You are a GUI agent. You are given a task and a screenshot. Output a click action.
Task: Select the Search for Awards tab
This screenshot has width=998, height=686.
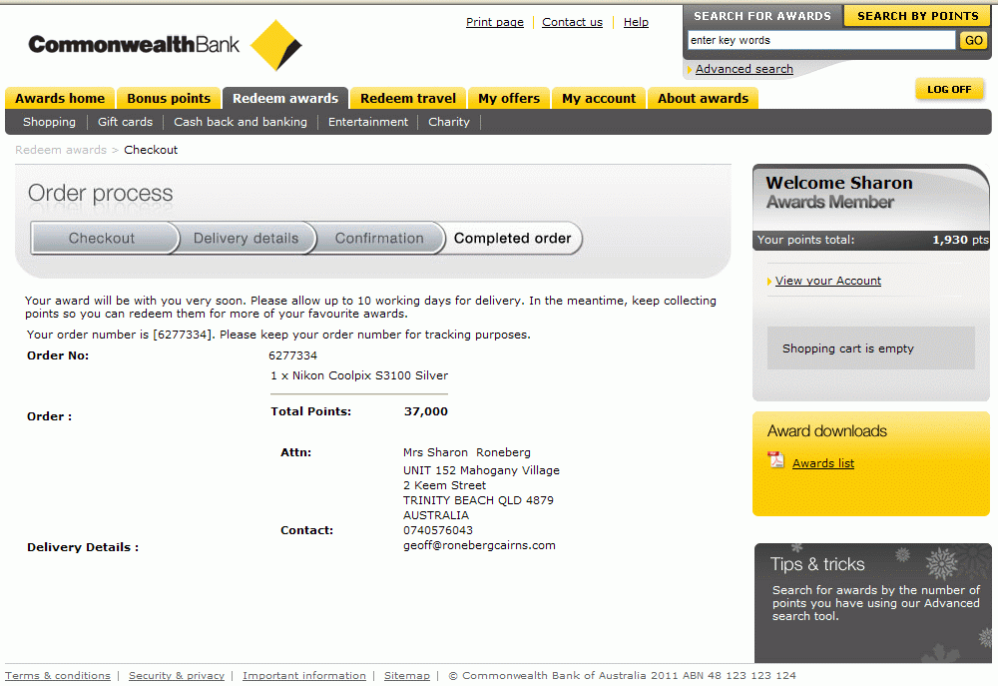point(761,16)
